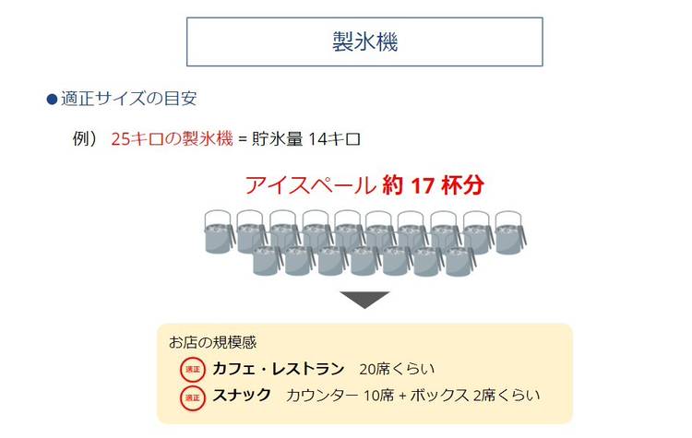This screenshot has width=692, height=438.
Task: Click the last ice bucket in bottom row
Action: [x=460, y=261]
